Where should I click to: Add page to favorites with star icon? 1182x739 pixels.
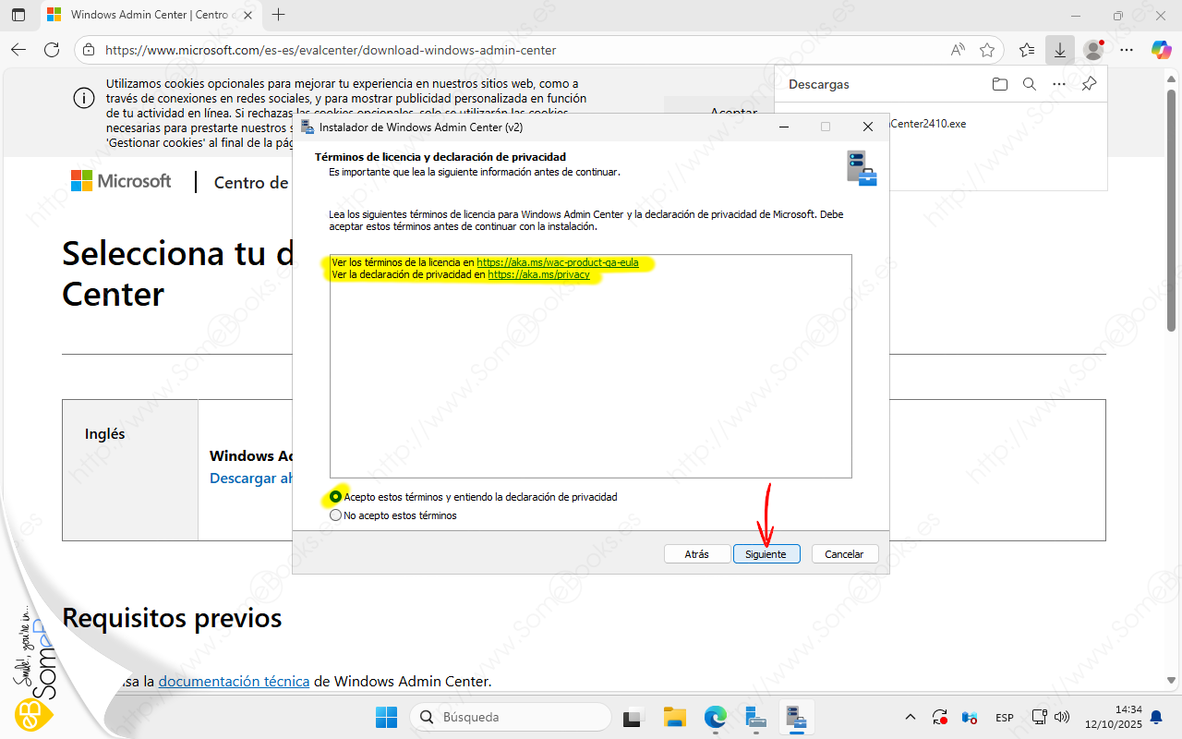pyautogui.click(x=987, y=50)
